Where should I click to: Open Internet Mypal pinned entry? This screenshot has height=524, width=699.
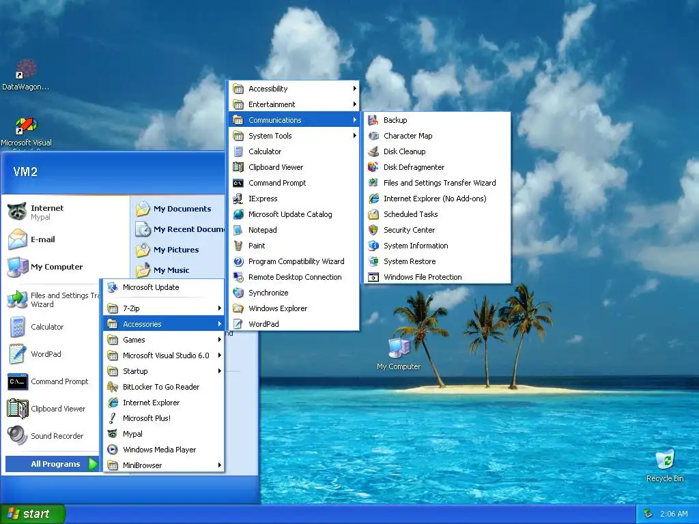coord(66,212)
